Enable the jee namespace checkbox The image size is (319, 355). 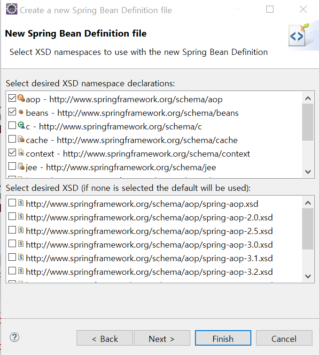(x=12, y=166)
